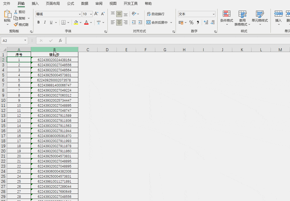Apply the yellow fill color swatch
Screen dimensions: 290x201
coord(76,22)
